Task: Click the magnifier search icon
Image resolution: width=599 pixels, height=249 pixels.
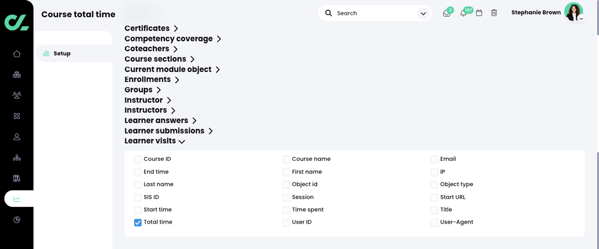Action: pos(329,13)
